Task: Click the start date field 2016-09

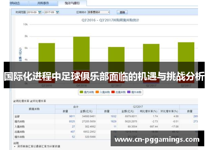Action: (32, 12)
